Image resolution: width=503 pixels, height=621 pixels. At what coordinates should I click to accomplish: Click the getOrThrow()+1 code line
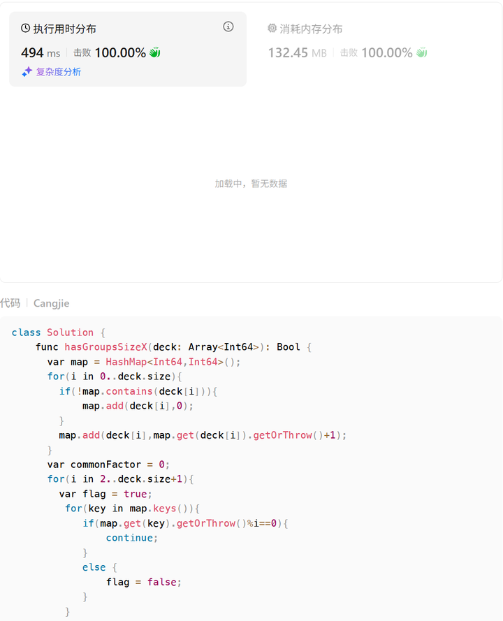click(x=203, y=435)
